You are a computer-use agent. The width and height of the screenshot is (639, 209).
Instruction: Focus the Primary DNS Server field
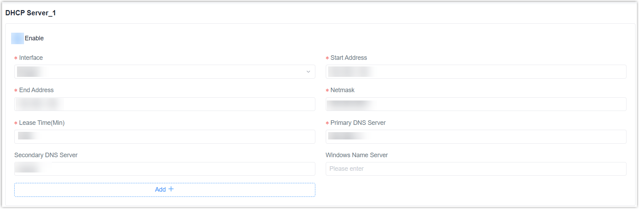click(476, 137)
